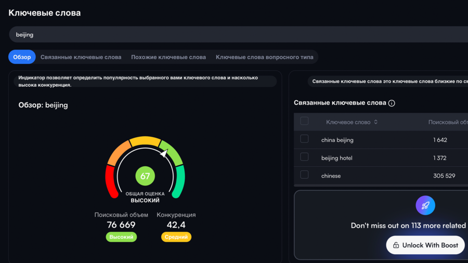
Task: Click the keyword search field containing beijing
Action: (234, 35)
